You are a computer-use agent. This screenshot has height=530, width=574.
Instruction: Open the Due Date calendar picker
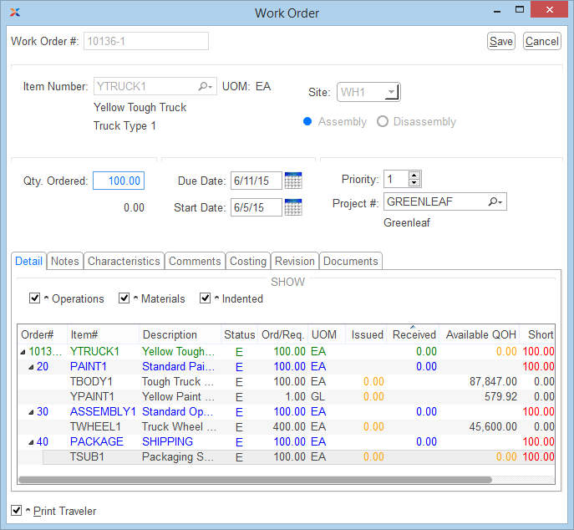point(293,180)
